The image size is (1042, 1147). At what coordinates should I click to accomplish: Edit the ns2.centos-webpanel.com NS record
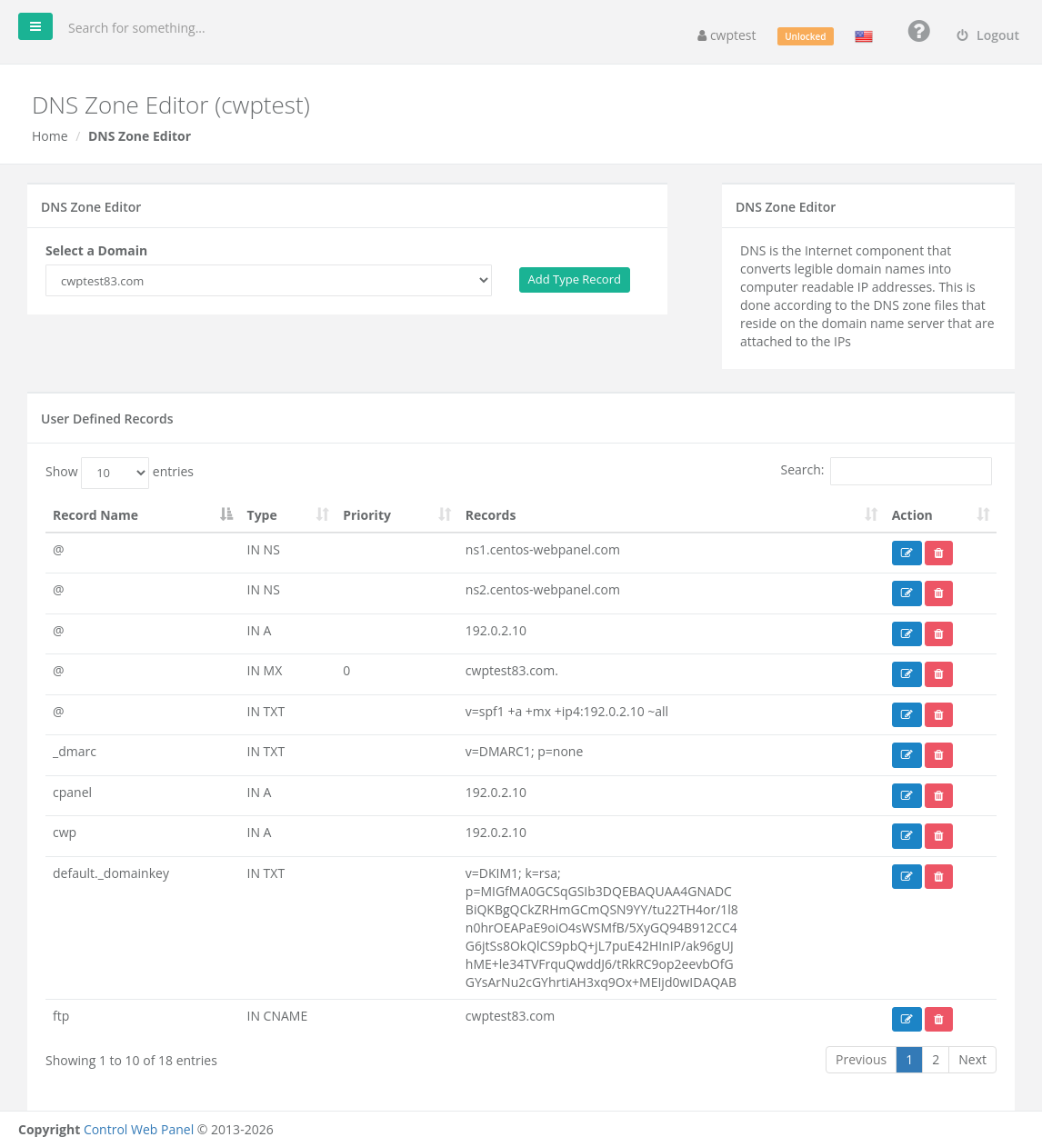(x=907, y=593)
